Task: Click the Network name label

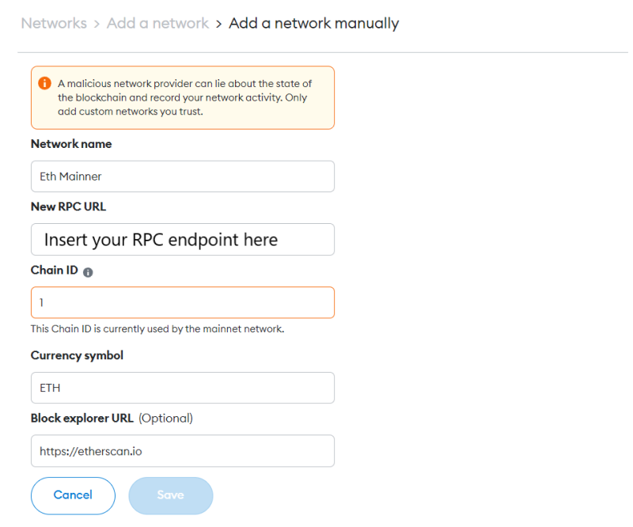Action: click(70, 144)
